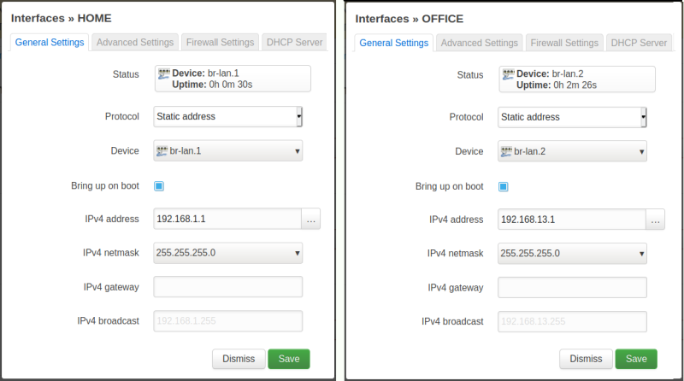The width and height of the screenshot is (684, 381).
Task: Expand the OFFICE IPv4 netmask dropdown
Action: pos(572,253)
